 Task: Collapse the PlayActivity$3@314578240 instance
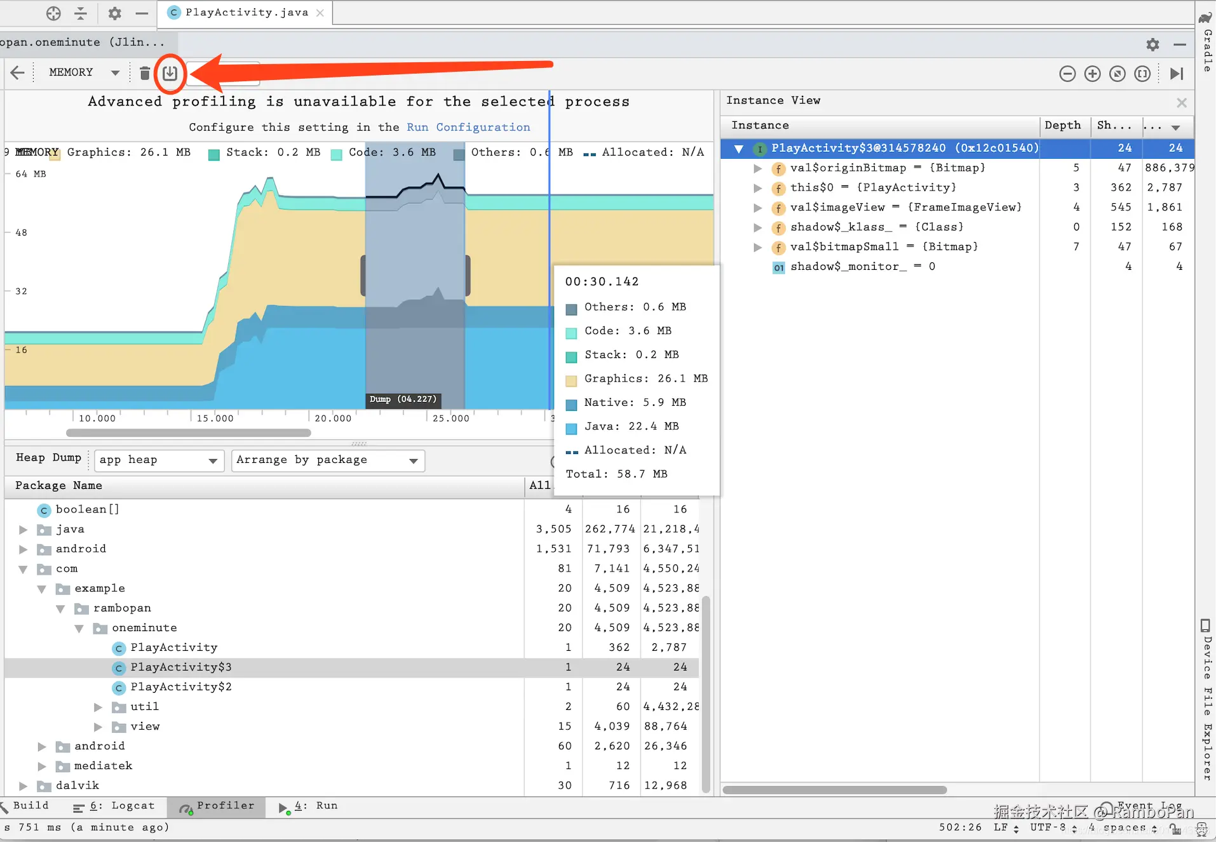739,149
